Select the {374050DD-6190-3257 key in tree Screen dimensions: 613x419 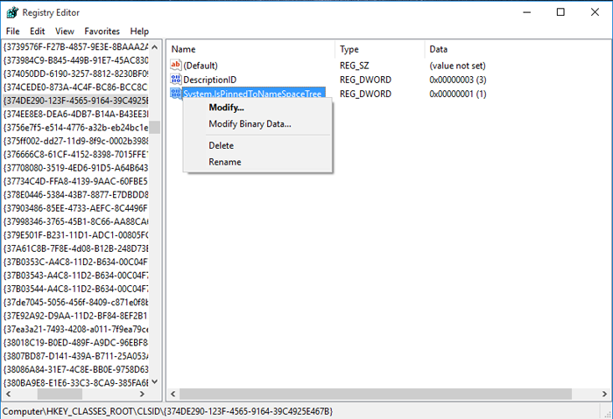pyautogui.click(x=76, y=73)
